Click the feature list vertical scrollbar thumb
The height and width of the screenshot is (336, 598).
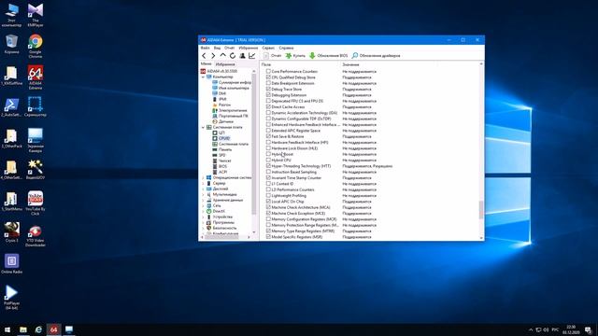pyautogui.click(x=481, y=209)
